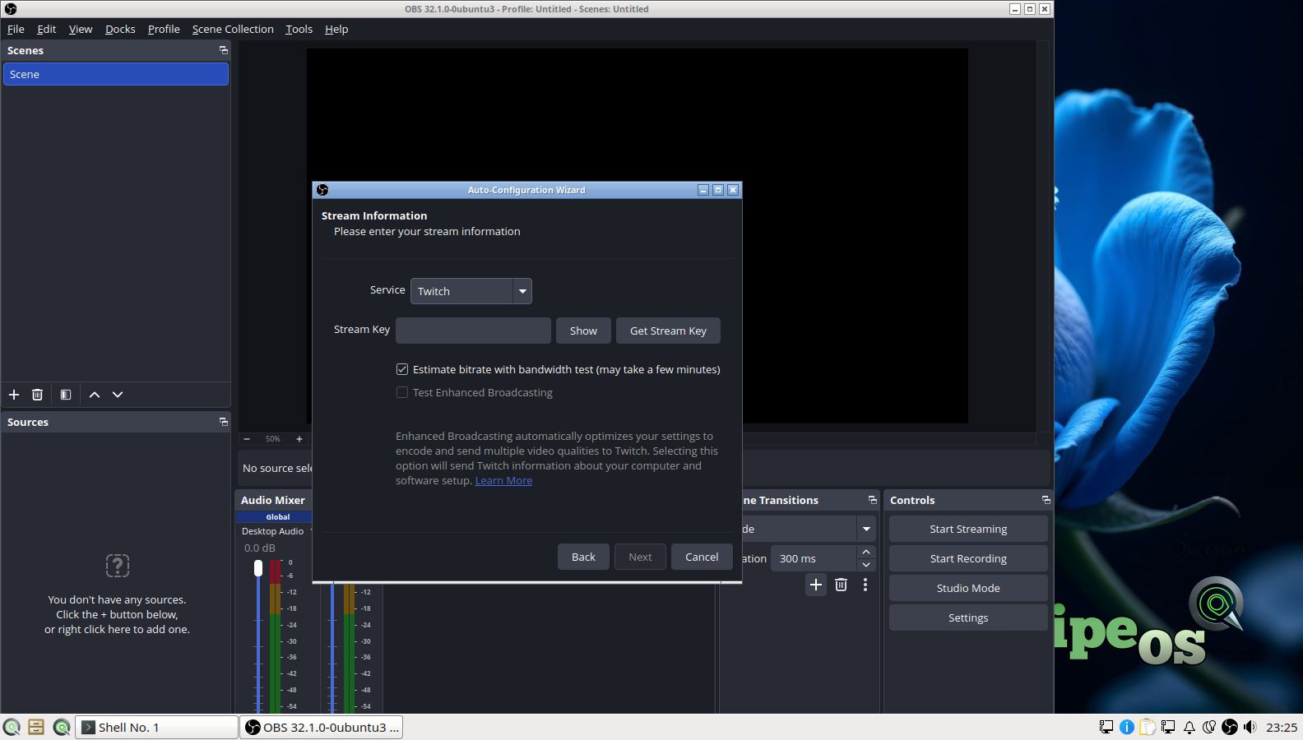This screenshot has width=1303, height=740.
Task: Open transition properties three-dot menu
Action: pyautogui.click(x=865, y=585)
